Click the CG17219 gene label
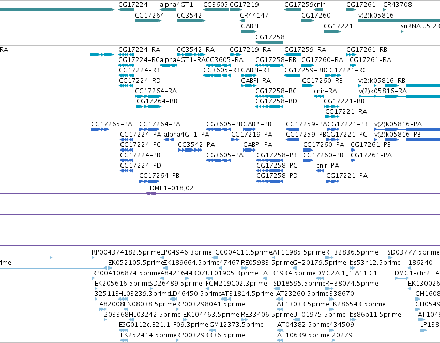This screenshot has width=440, height=343. 244,5
